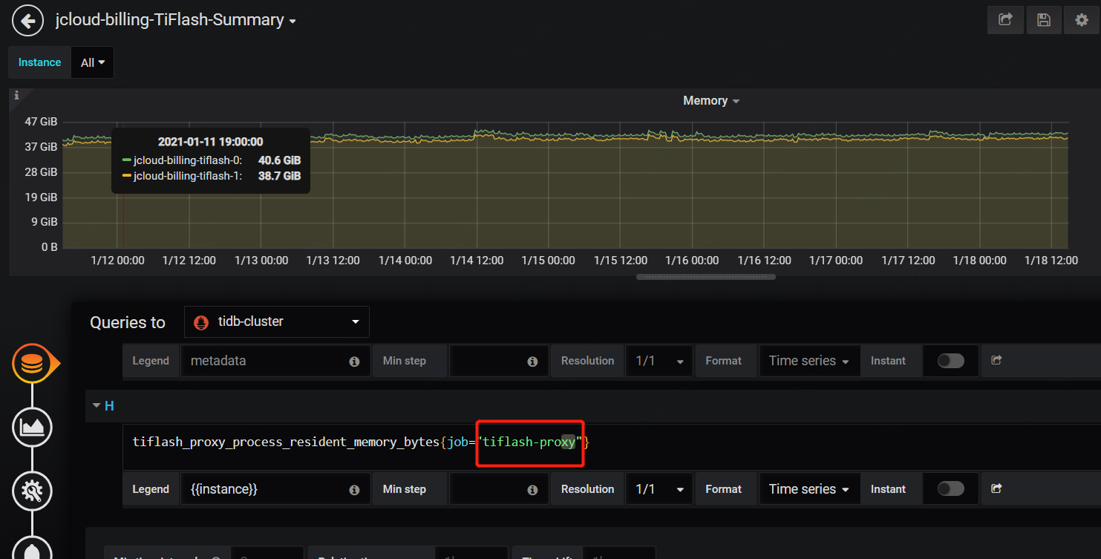Toggle Instant switch for metadata query

point(950,361)
